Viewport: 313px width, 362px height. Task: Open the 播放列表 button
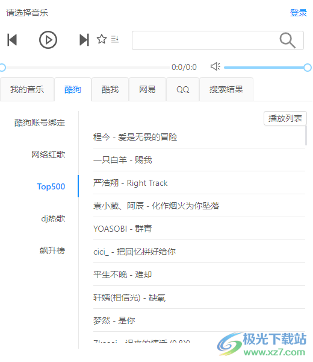coord(285,118)
